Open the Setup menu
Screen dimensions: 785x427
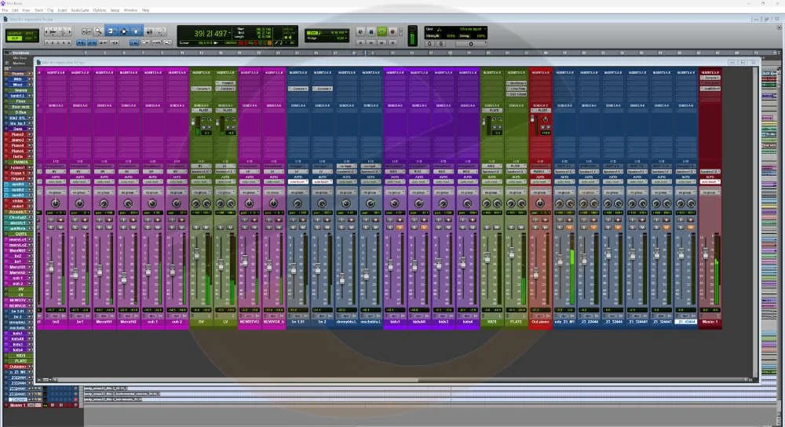coord(115,10)
